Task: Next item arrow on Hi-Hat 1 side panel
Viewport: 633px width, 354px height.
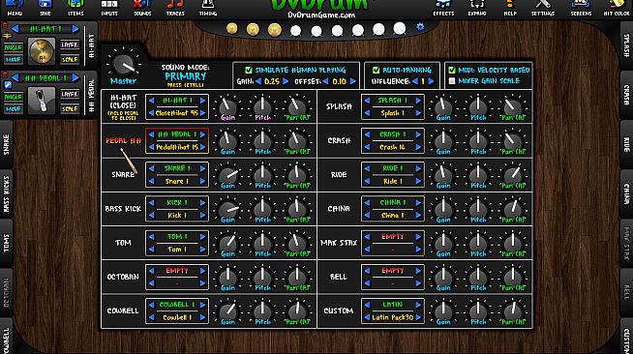Action: pos(75,29)
